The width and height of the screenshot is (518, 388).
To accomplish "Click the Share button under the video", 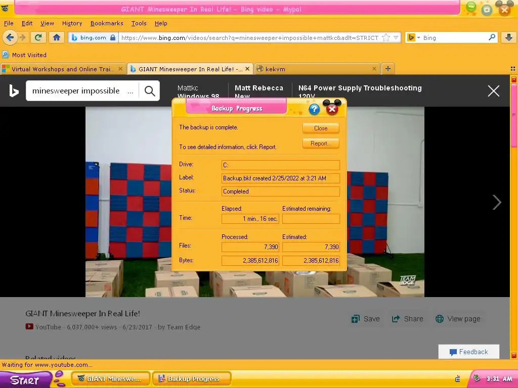I will (x=407, y=319).
